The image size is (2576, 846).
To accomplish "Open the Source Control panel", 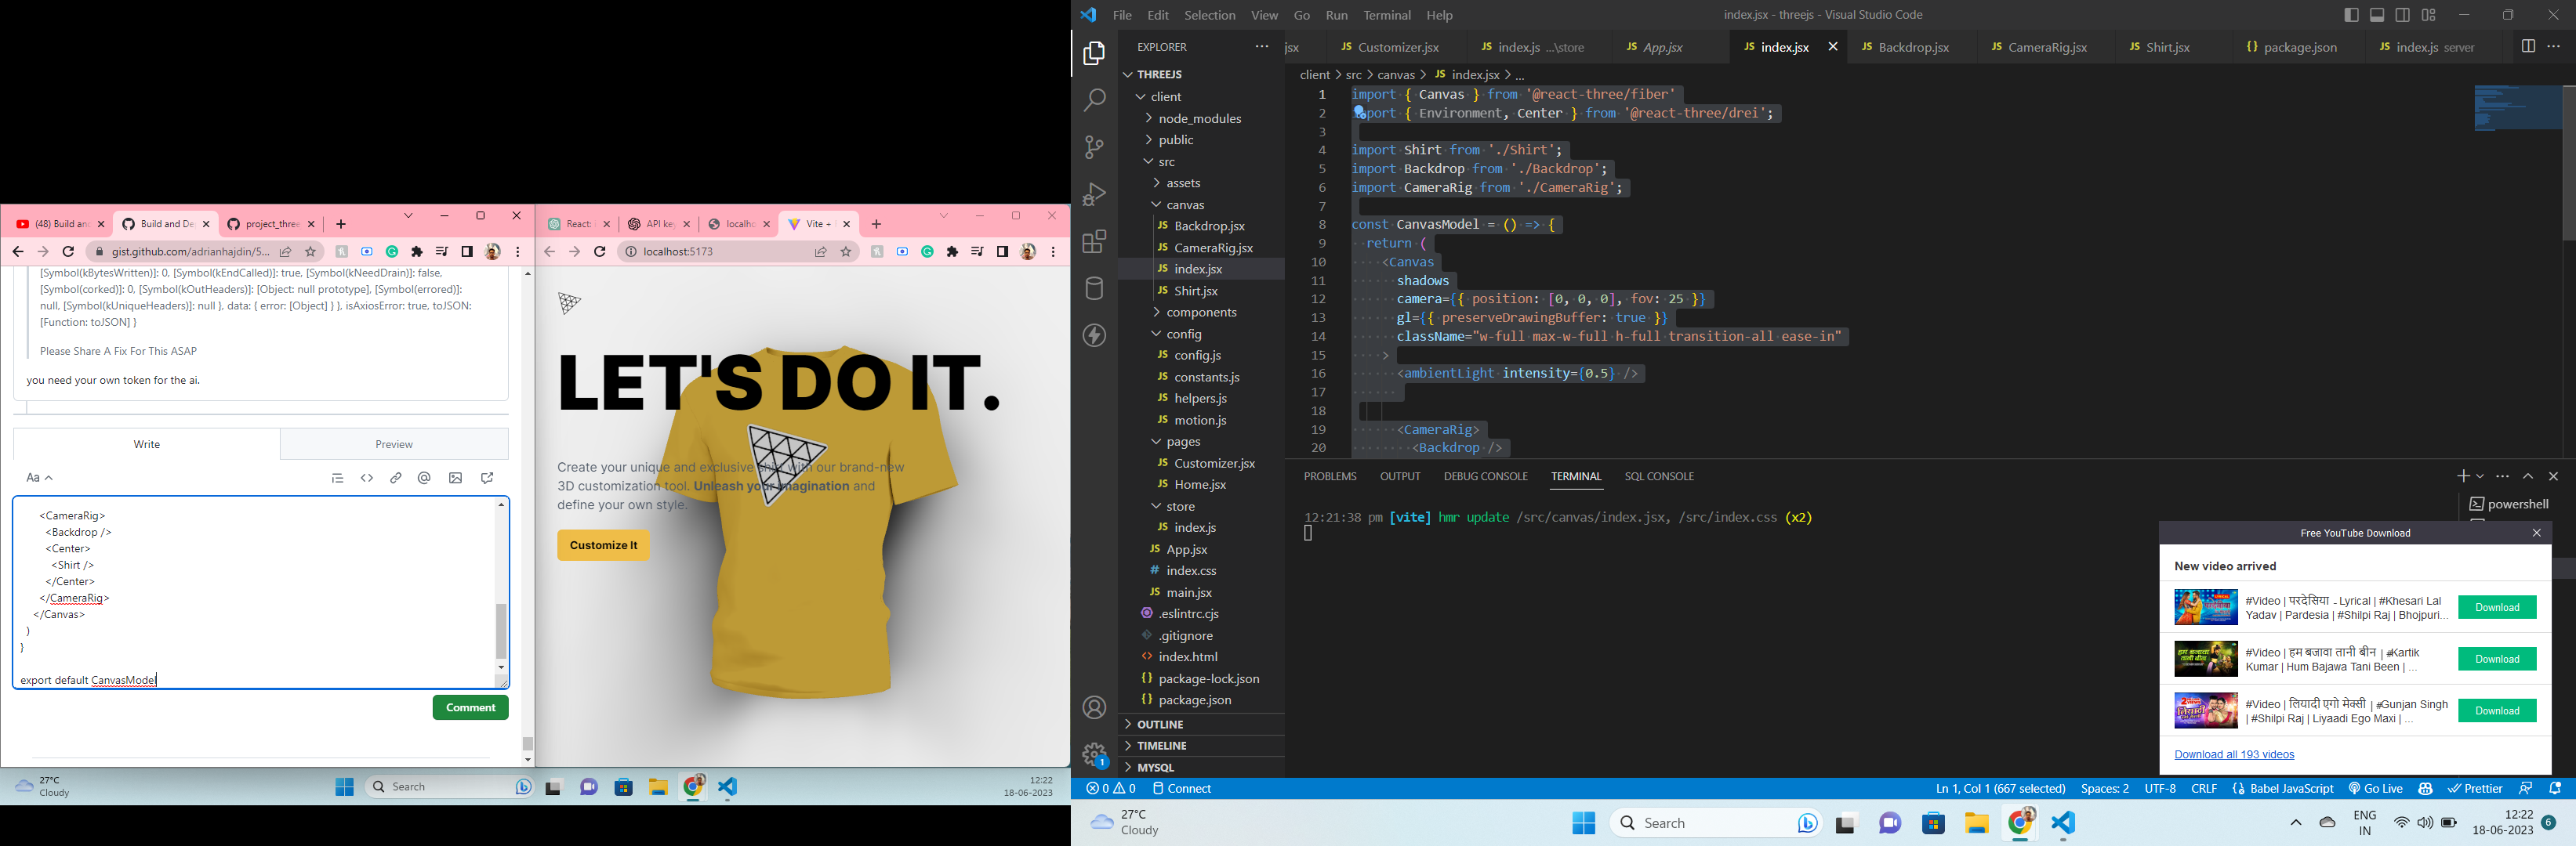I will pyautogui.click(x=1094, y=146).
